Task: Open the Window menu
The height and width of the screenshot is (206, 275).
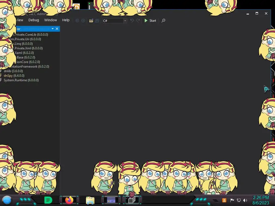Action: coord(50,20)
